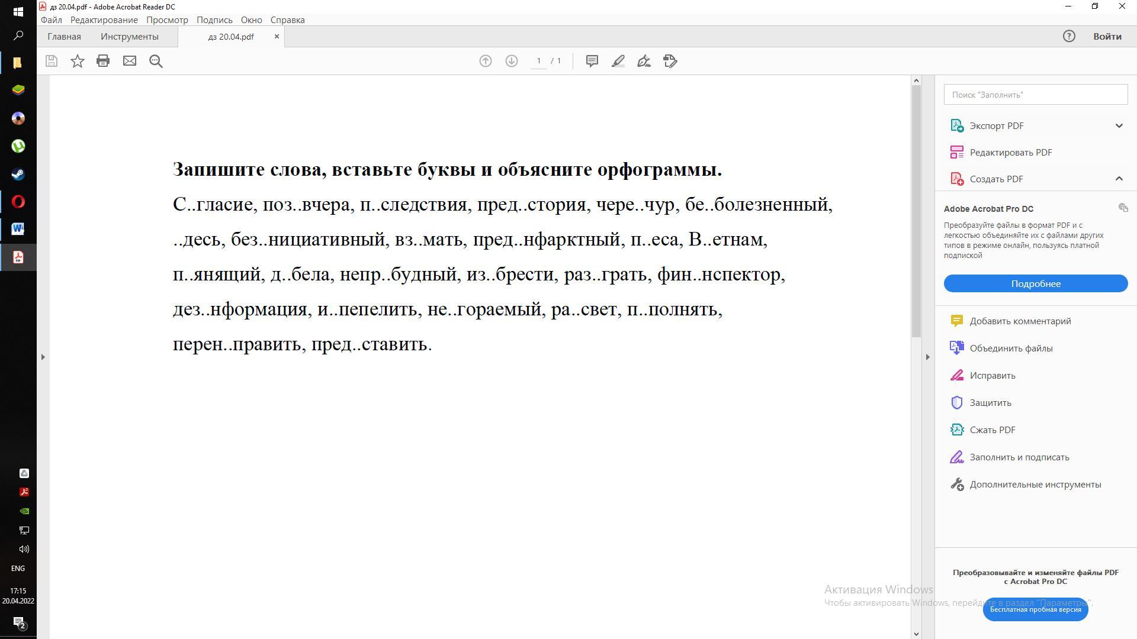Click the add comment speech bubble icon
Image resolution: width=1137 pixels, height=639 pixels.
coord(592,61)
